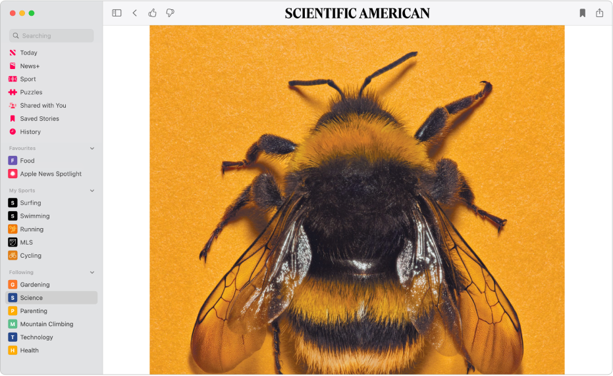Viewport: 613px width, 376px height.
Task: Click the search magnifier icon
Action: 16,35
